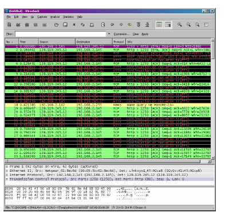Start a new live capture icon
229x216 pixels.
point(27,25)
